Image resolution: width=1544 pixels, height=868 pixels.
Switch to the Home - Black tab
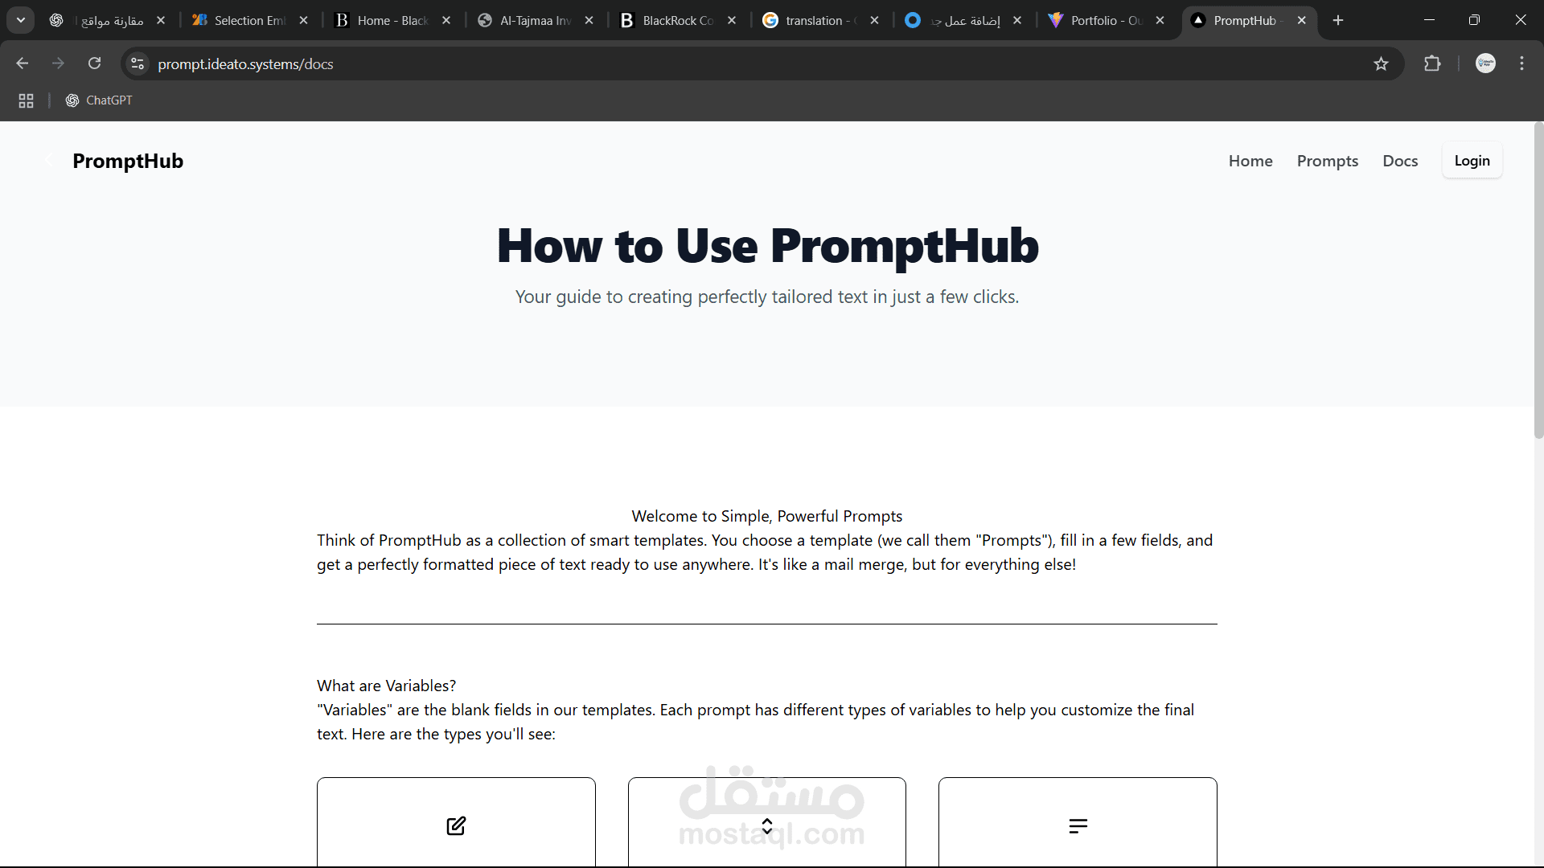click(383, 20)
